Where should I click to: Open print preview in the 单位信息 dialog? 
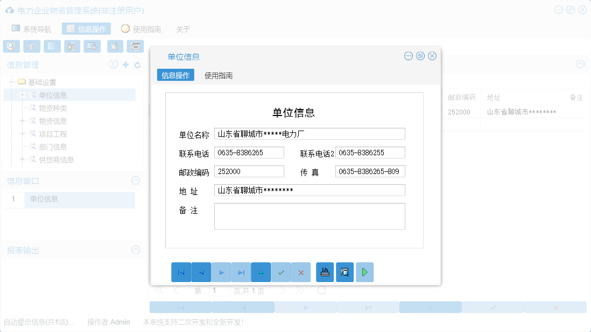click(344, 272)
